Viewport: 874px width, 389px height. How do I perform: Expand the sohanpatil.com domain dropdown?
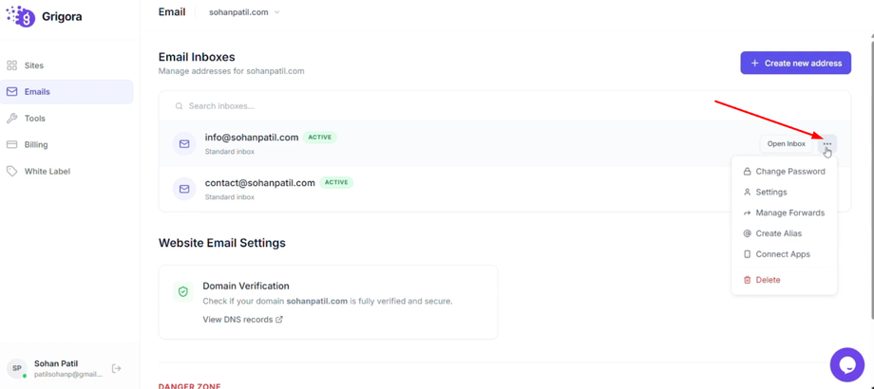tap(244, 12)
